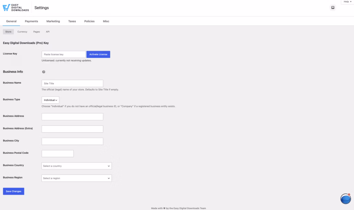The height and width of the screenshot is (210, 354).
Task: Go to the Policies tab
Action: coord(90,21)
